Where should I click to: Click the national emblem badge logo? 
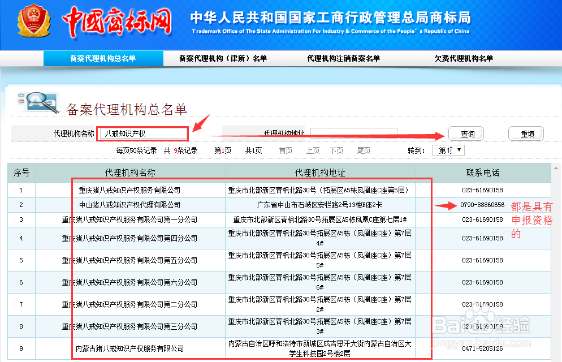(34, 20)
